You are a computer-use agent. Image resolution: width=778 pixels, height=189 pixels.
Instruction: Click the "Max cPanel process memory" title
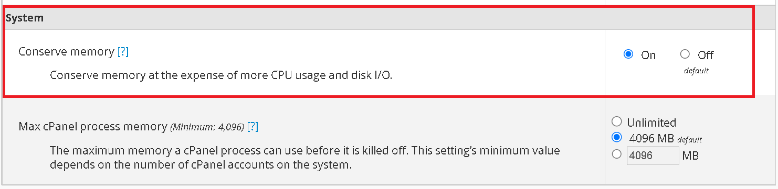[x=93, y=127]
